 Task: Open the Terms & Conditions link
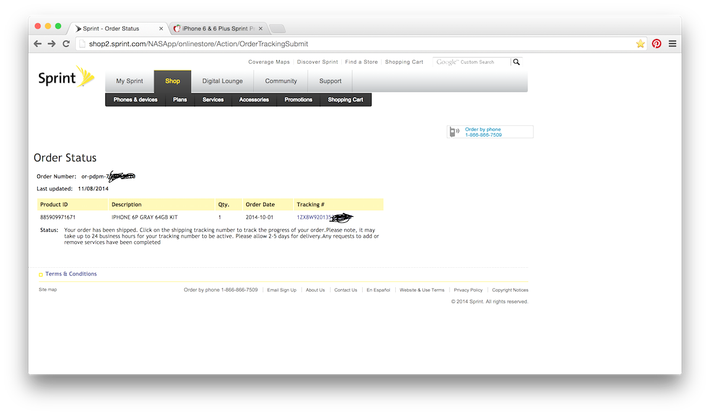71,274
